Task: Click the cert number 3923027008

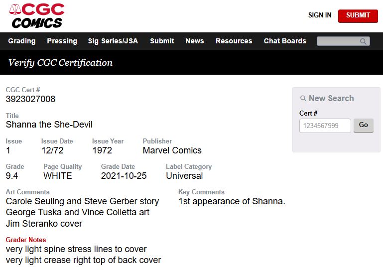Action: [x=30, y=99]
